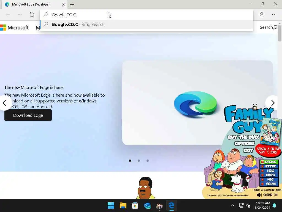Open a new tab with the plus button

72,4
